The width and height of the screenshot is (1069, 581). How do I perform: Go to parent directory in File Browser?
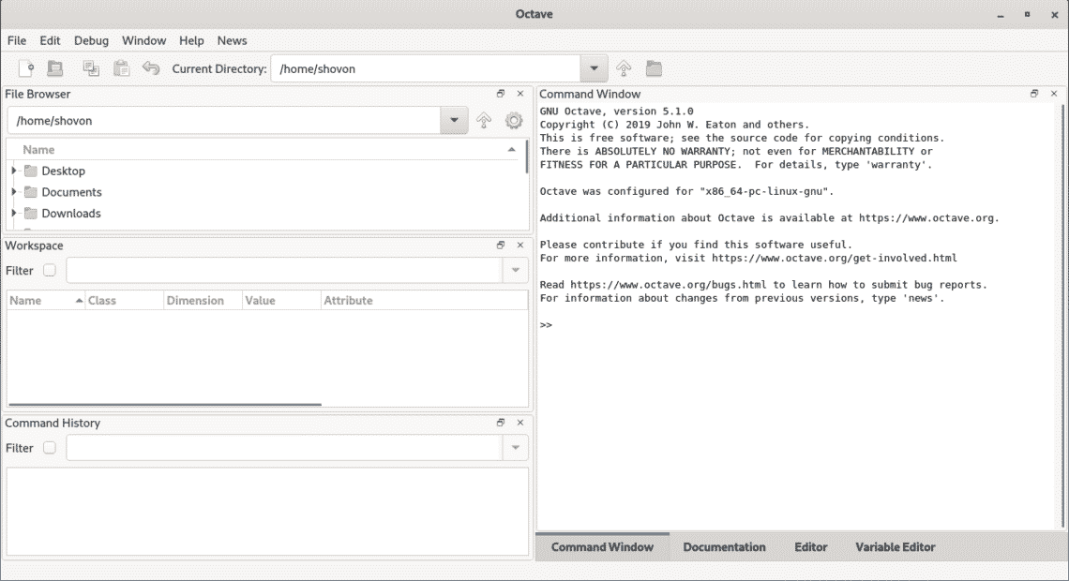click(483, 121)
